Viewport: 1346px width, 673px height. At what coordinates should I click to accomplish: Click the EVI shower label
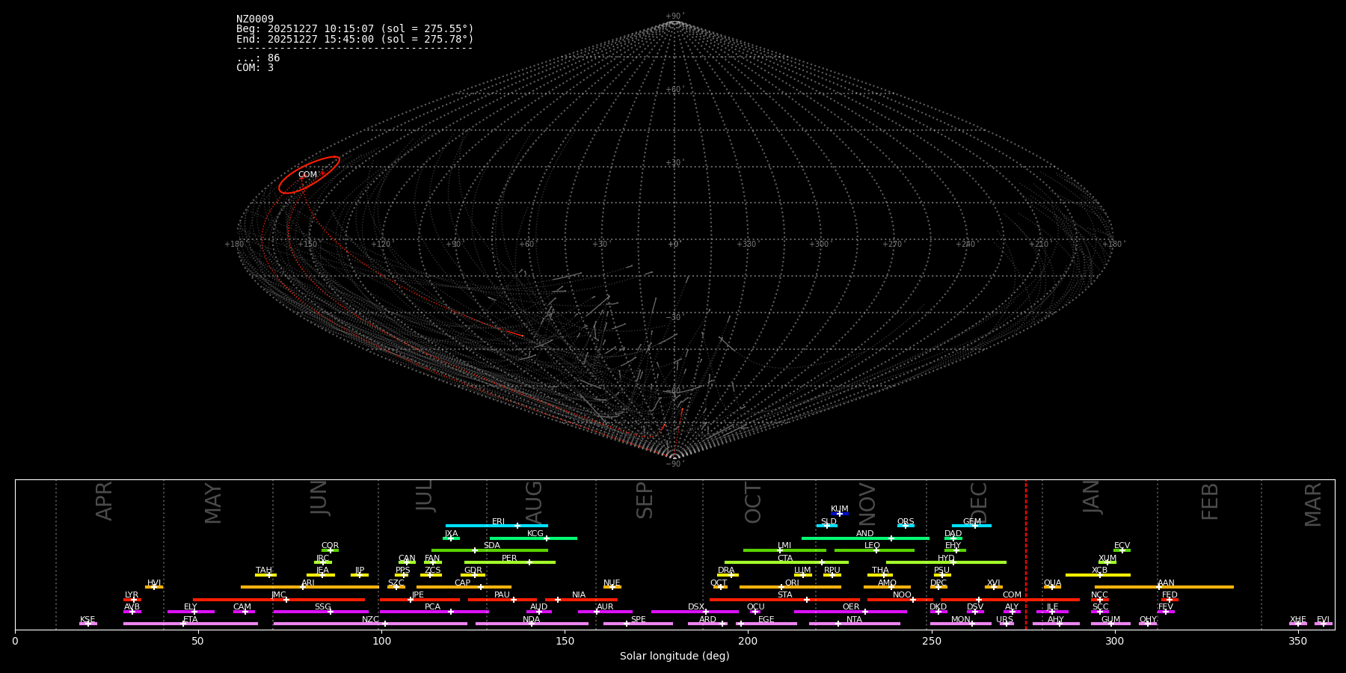1323,620
